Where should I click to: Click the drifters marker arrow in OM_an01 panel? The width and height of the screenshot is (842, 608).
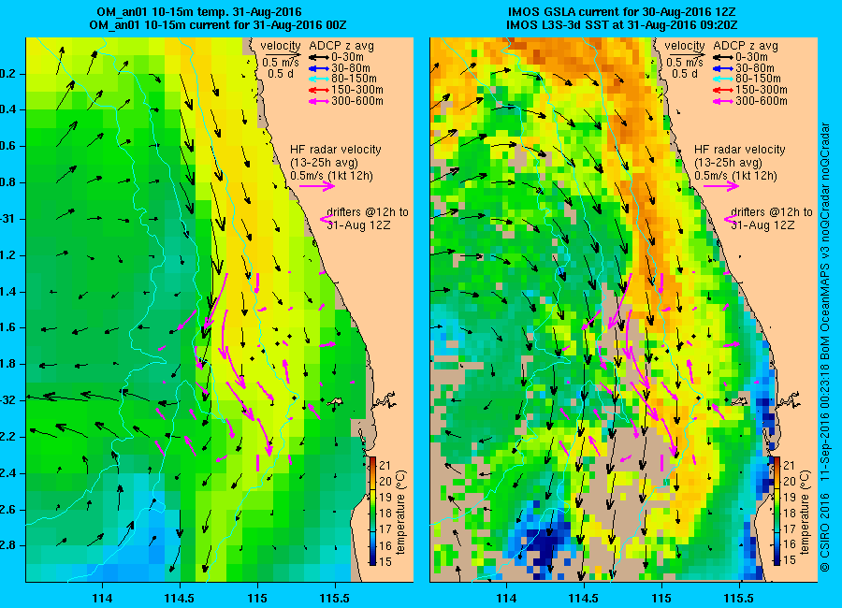[x=326, y=219]
